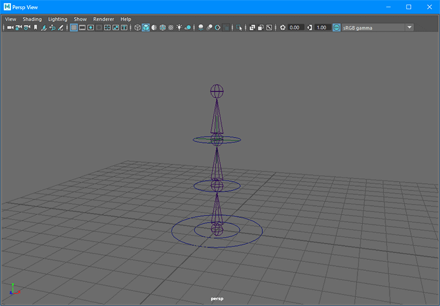This screenshot has width=440, height=306.
Task: Click the sRGB gamma view transform field
Action: click(373, 28)
